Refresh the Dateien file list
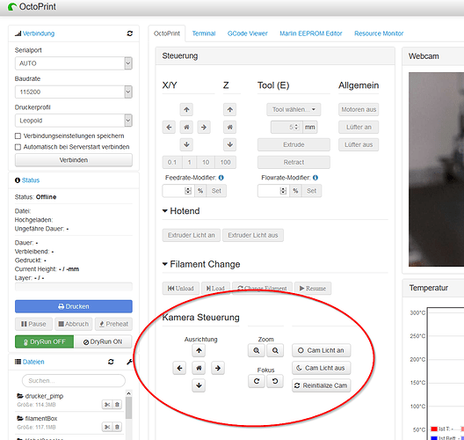This screenshot has width=464, height=440. click(x=111, y=362)
